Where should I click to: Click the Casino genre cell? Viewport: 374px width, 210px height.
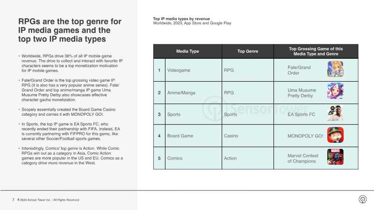pos(231,136)
